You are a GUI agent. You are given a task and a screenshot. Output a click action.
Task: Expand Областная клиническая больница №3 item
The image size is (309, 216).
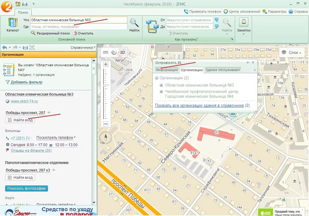point(161,85)
